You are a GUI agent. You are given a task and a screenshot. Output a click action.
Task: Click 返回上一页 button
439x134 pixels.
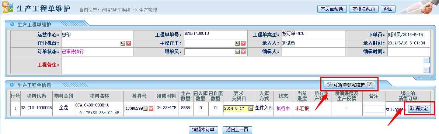pyautogui.click(x=237, y=130)
